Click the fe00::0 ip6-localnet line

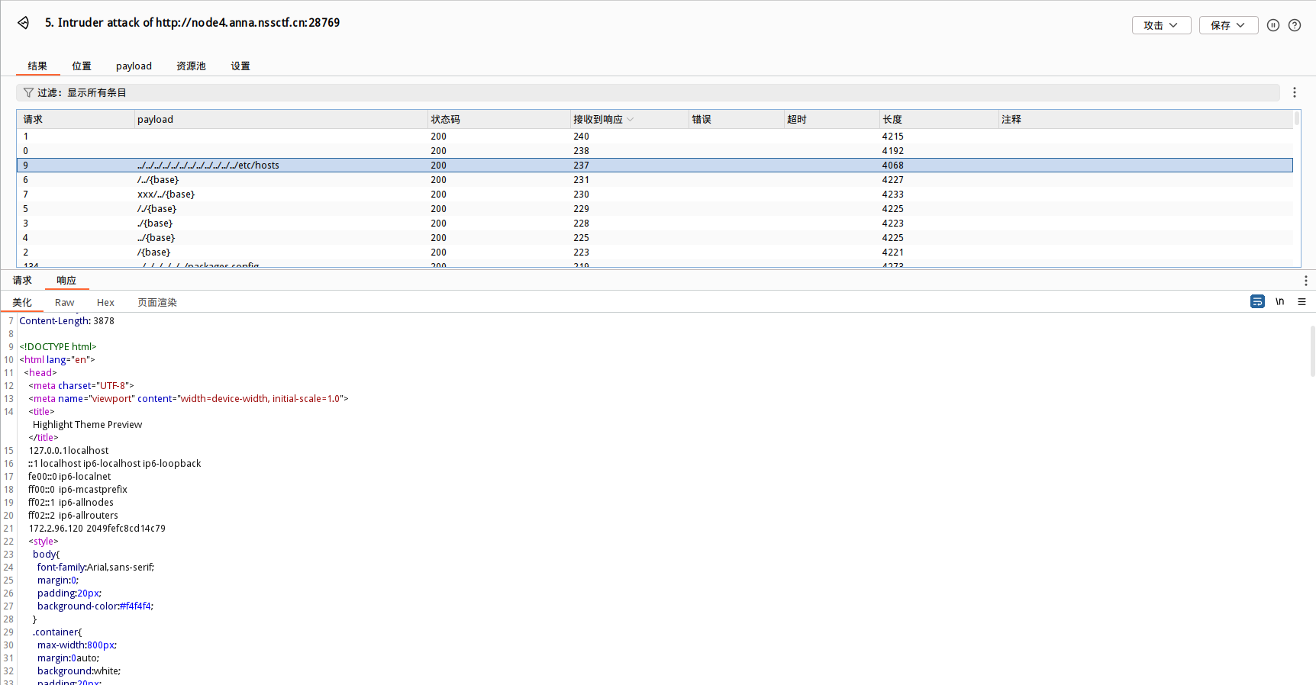click(69, 477)
